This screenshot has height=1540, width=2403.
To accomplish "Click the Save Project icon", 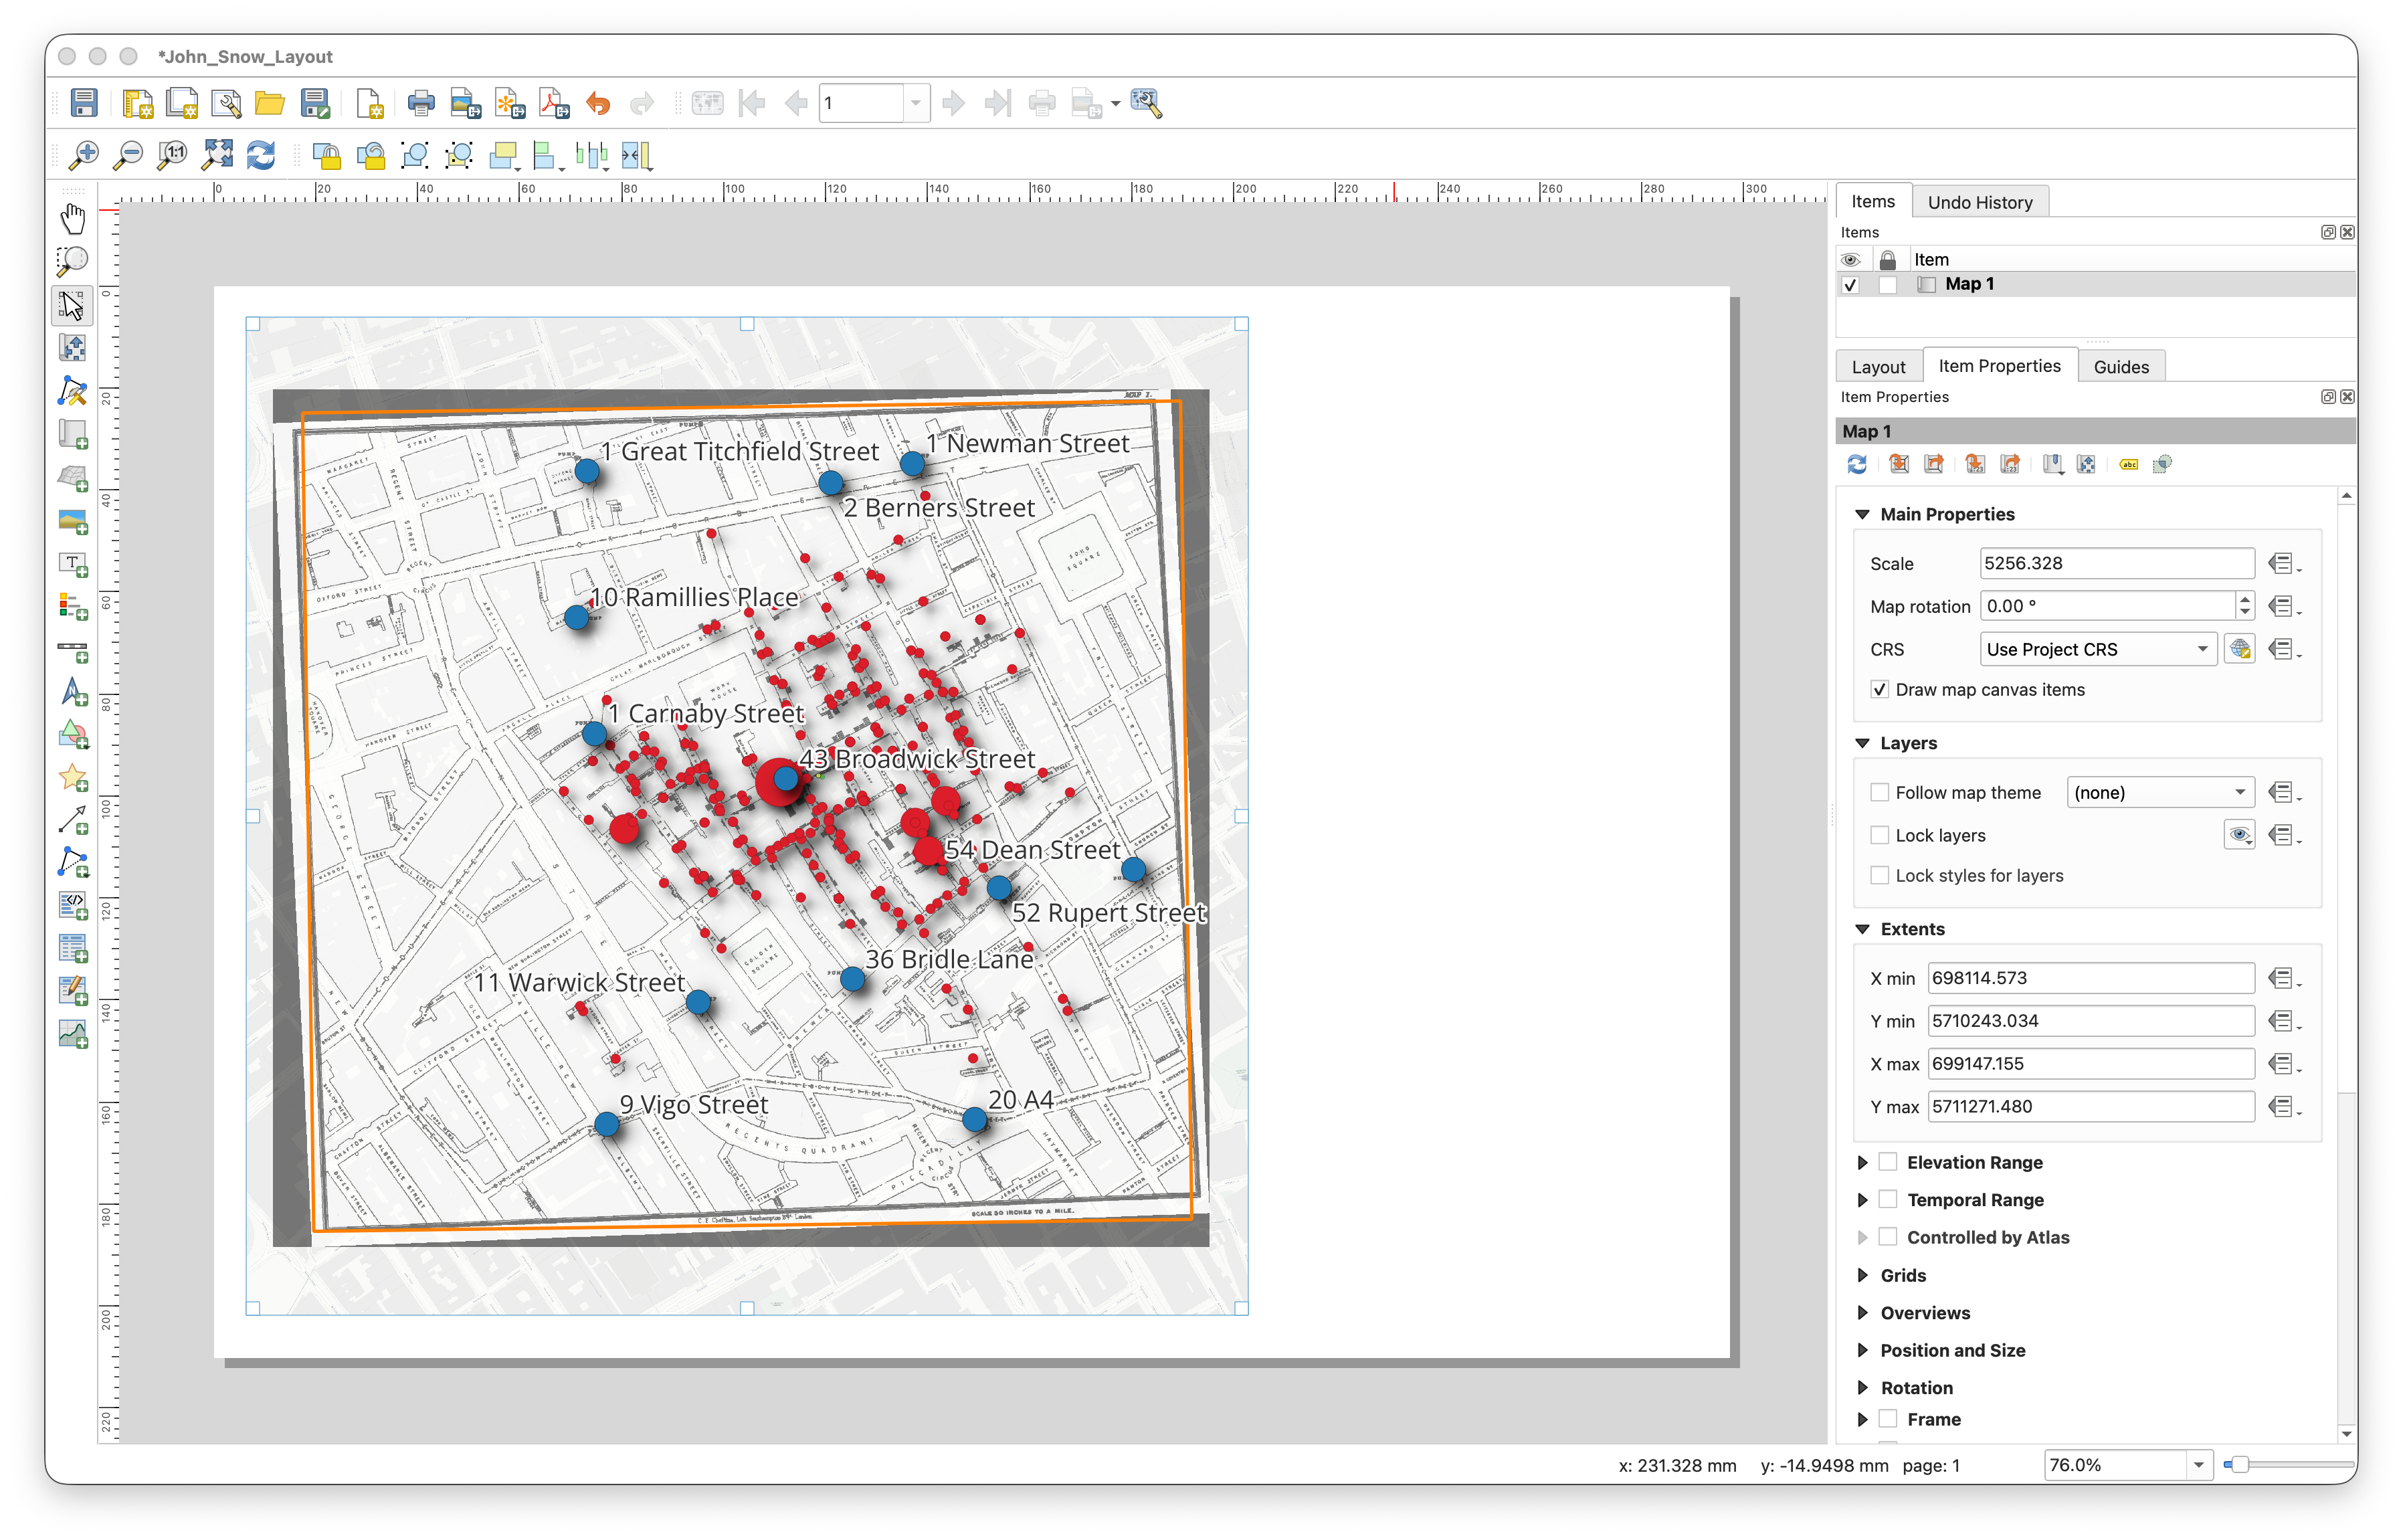I will point(84,103).
